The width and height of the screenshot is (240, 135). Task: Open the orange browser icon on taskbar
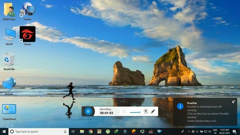(133, 132)
